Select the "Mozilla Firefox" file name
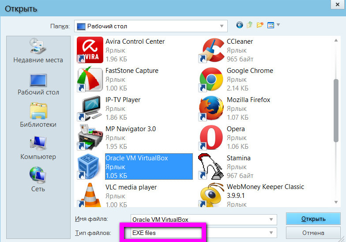 coord(248,100)
